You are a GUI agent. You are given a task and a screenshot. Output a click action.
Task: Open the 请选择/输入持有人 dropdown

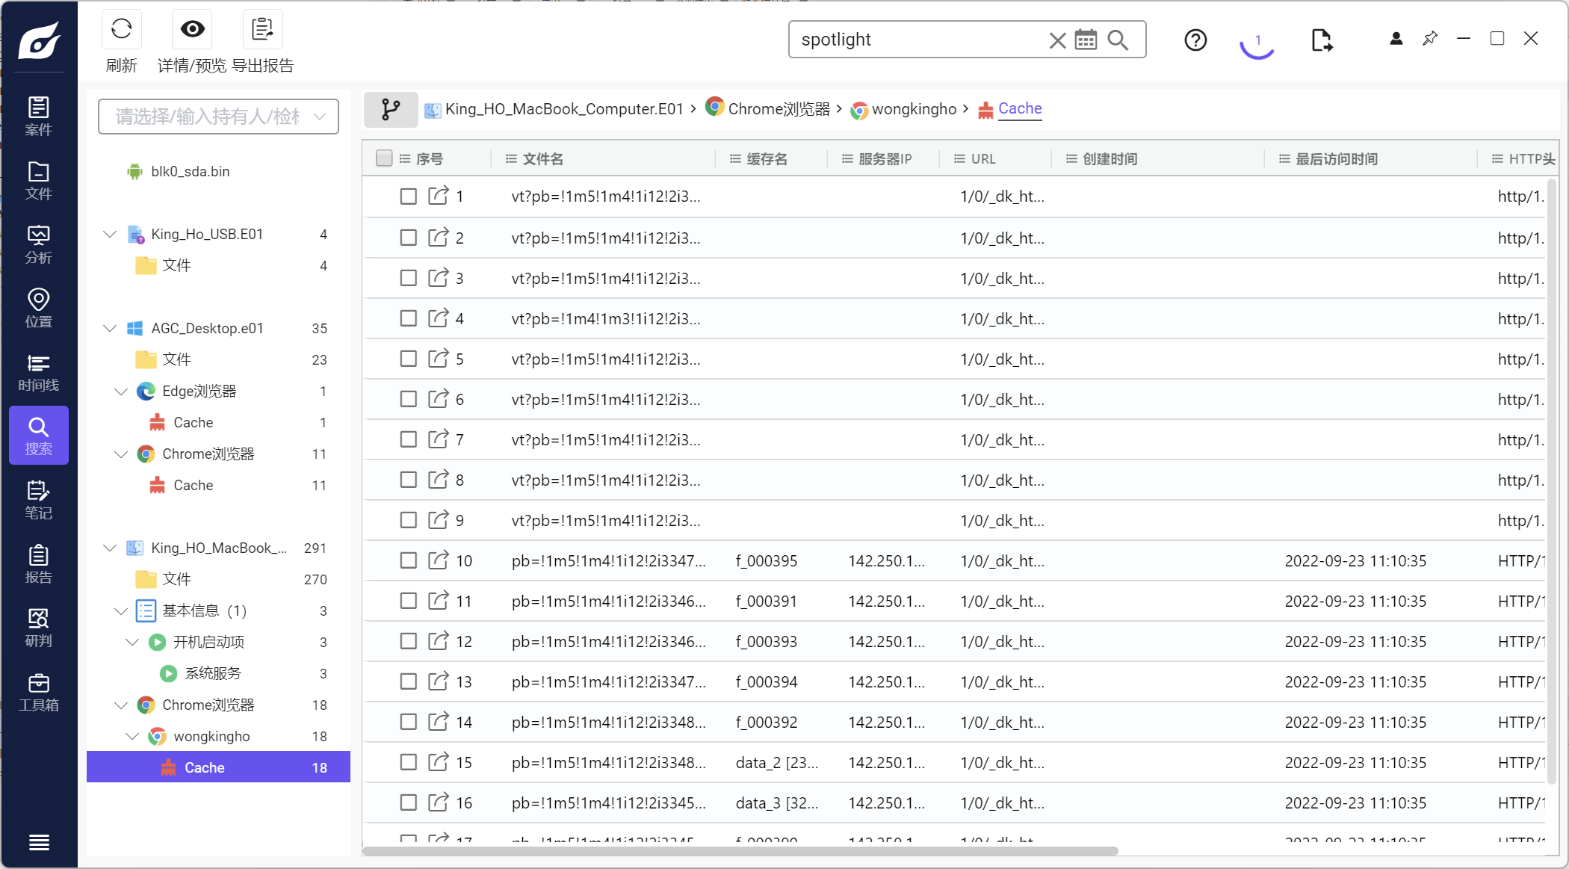218,116
